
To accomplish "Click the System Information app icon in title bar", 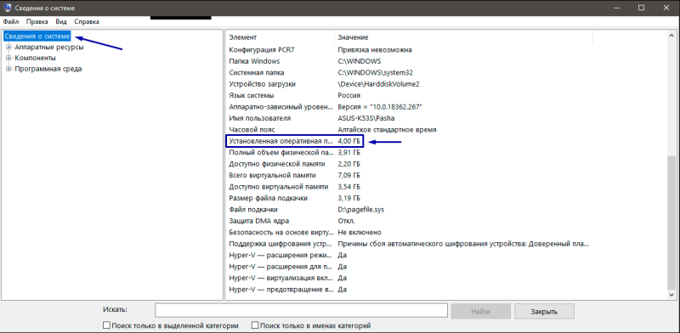I will [7, 7].
